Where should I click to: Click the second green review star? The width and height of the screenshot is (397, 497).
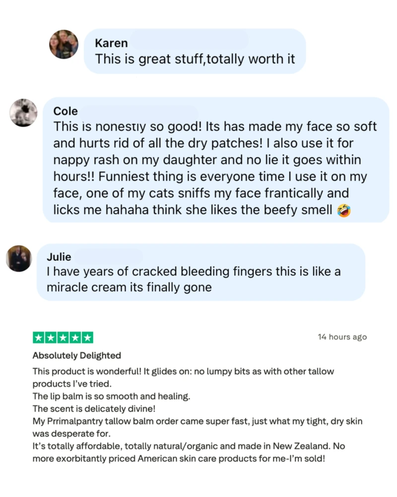[51, 337]
